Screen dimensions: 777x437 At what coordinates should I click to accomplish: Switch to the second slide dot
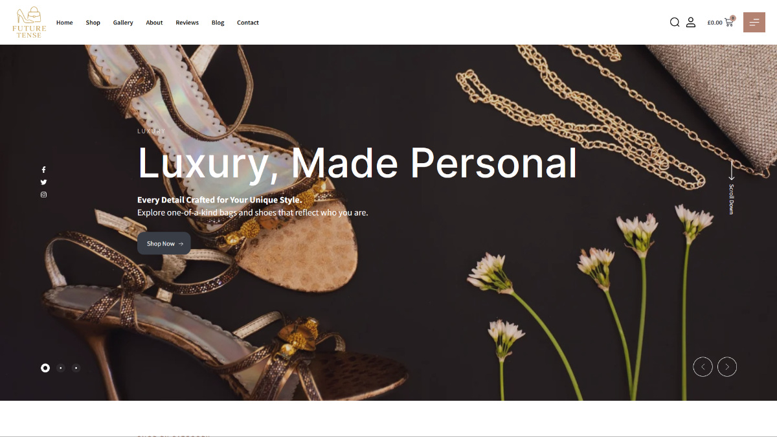61,368
